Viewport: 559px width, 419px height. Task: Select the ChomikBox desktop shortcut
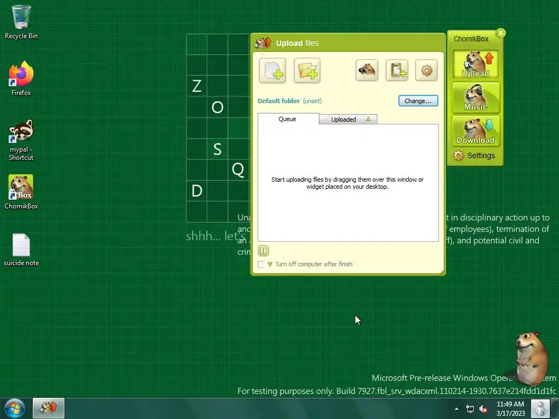21,191
